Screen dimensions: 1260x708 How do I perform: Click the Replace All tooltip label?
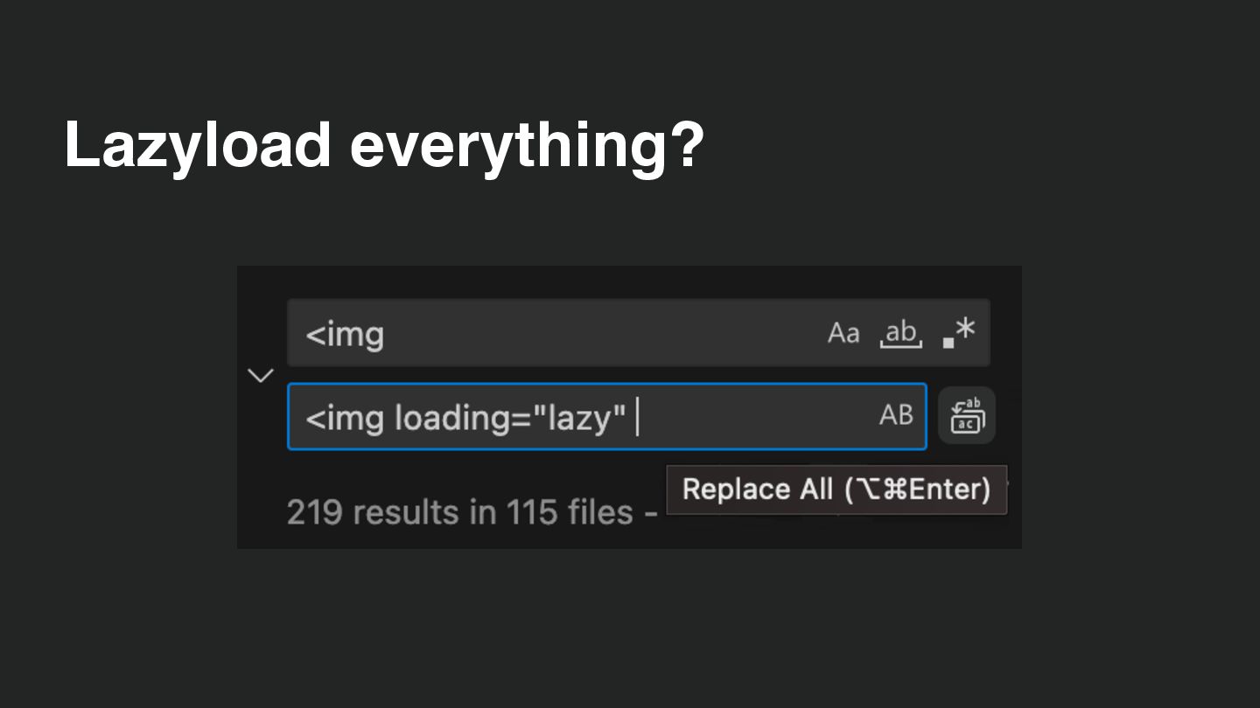(x=757, y=489)
